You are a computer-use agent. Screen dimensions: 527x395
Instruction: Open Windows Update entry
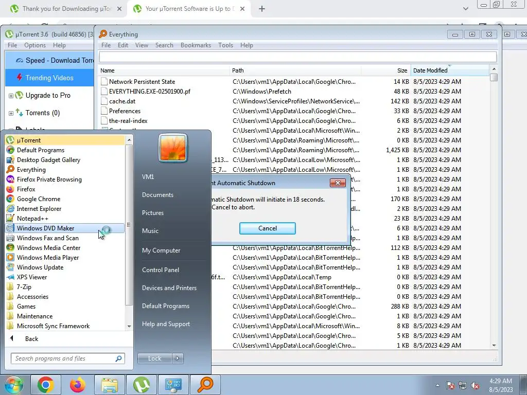tap(65, 267)
